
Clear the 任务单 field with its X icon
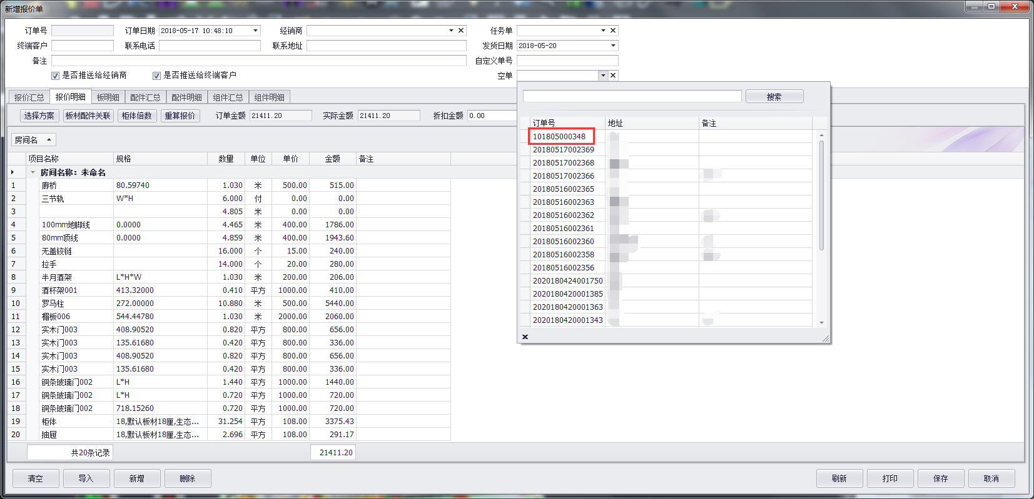(x=613, y=31)
